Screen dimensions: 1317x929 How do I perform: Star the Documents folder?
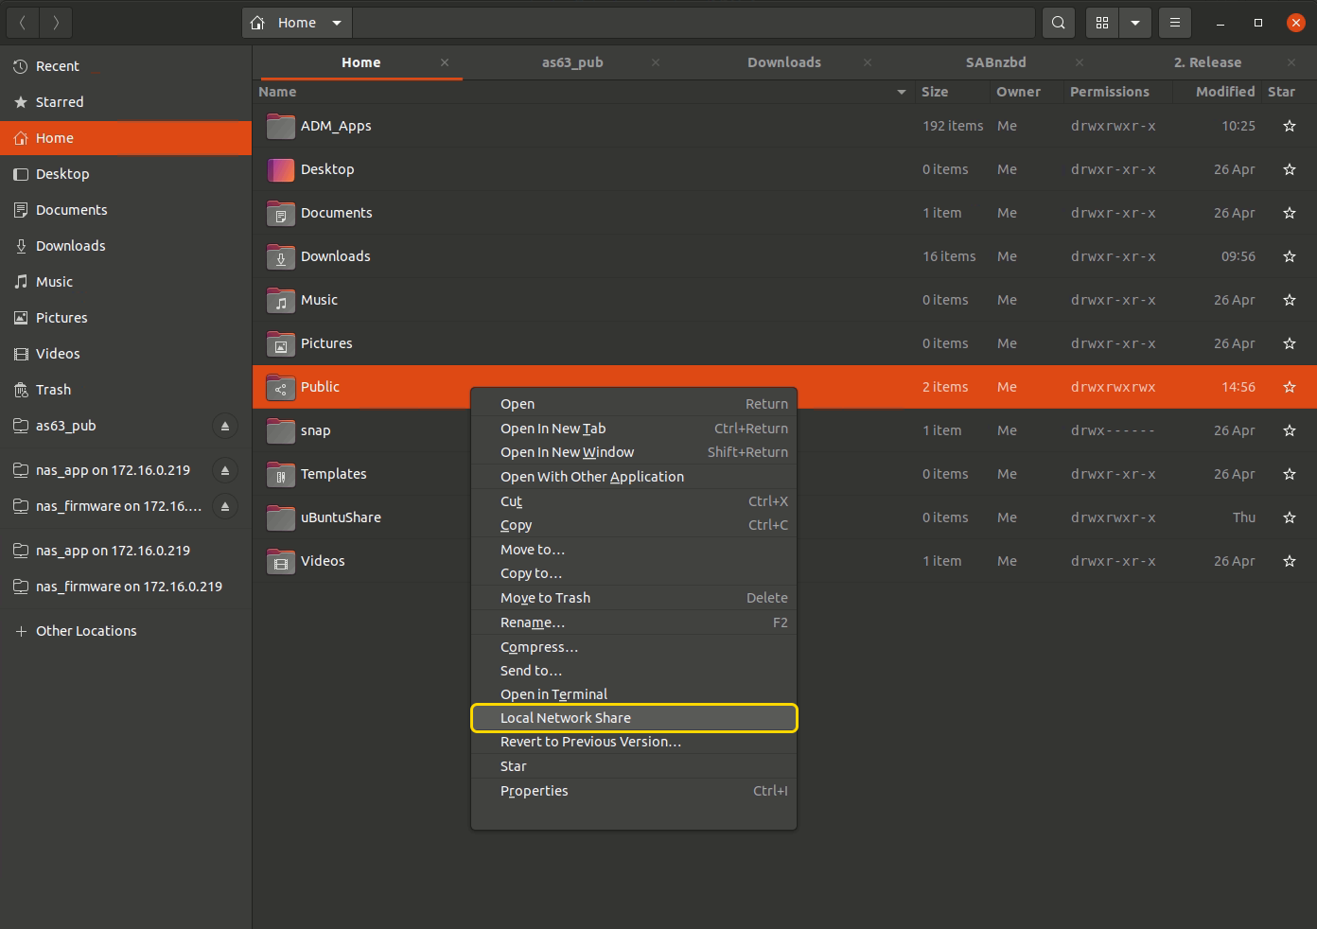[x=1289, y=213]
